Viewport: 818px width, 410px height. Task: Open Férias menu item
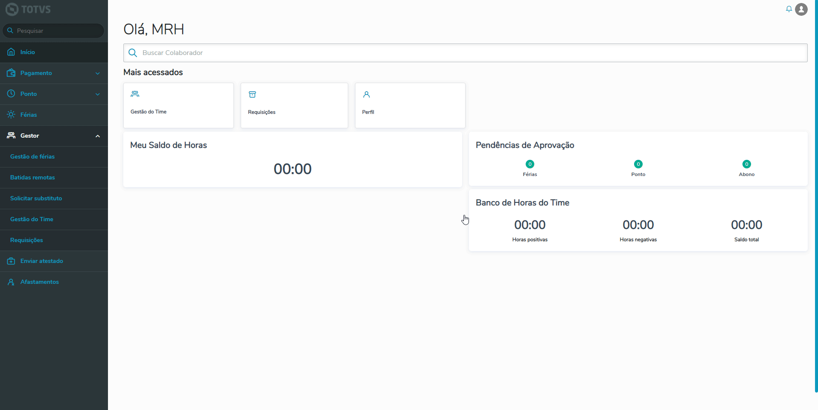[x=54, y=115]
